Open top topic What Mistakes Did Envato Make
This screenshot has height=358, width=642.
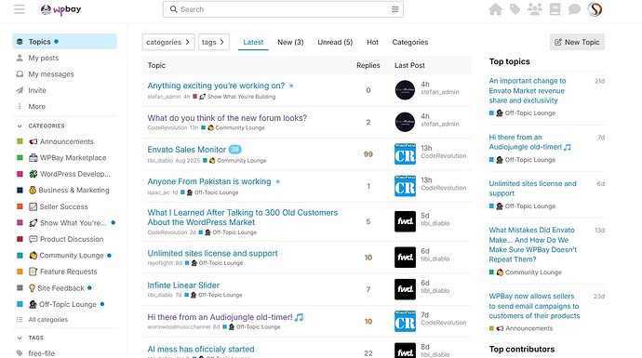[x=533, y=245]
